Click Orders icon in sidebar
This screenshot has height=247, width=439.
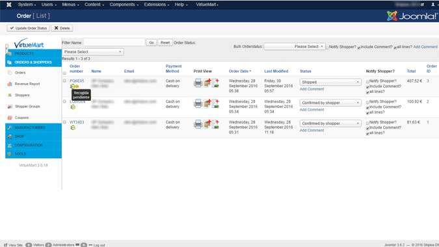pyautogui.click(x=10, y=73)
